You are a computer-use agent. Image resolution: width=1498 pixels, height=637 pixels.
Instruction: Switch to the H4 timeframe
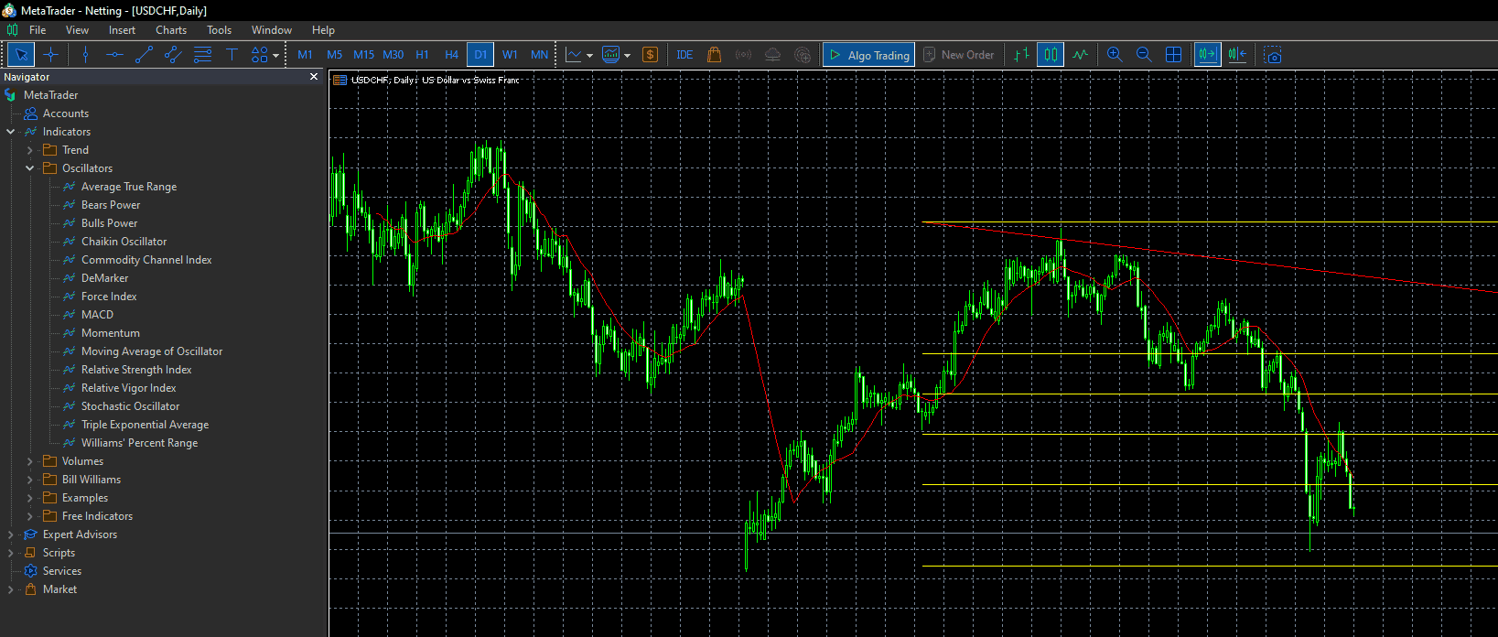[x=451, y=55]
